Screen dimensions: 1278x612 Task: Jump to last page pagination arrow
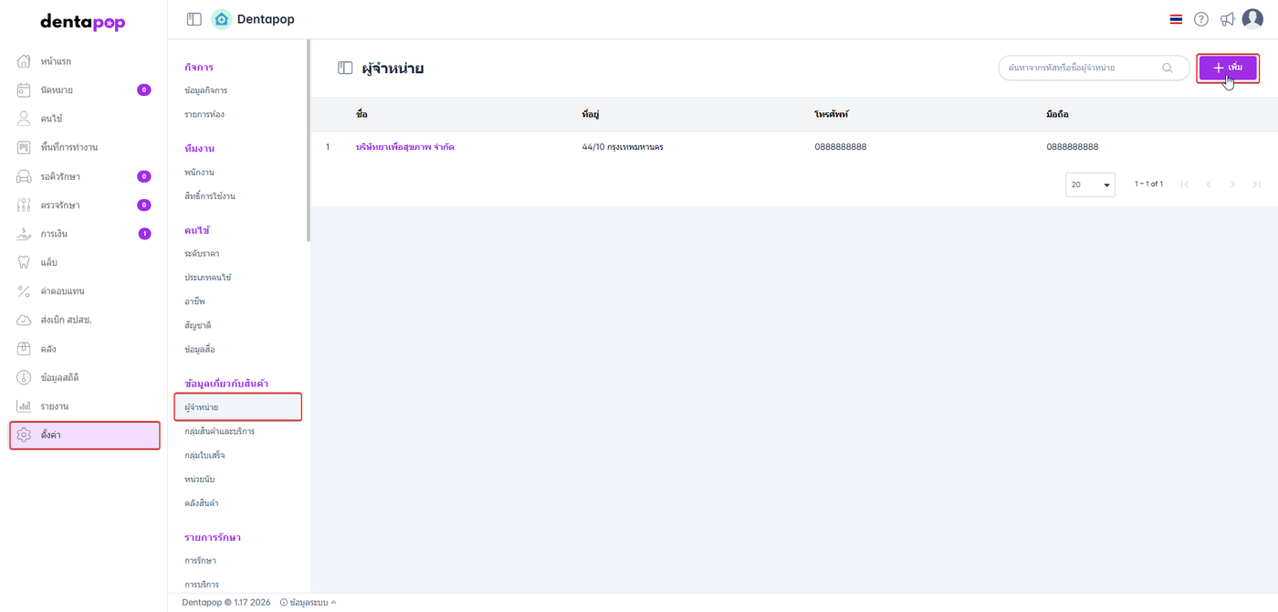point(1257,185)
